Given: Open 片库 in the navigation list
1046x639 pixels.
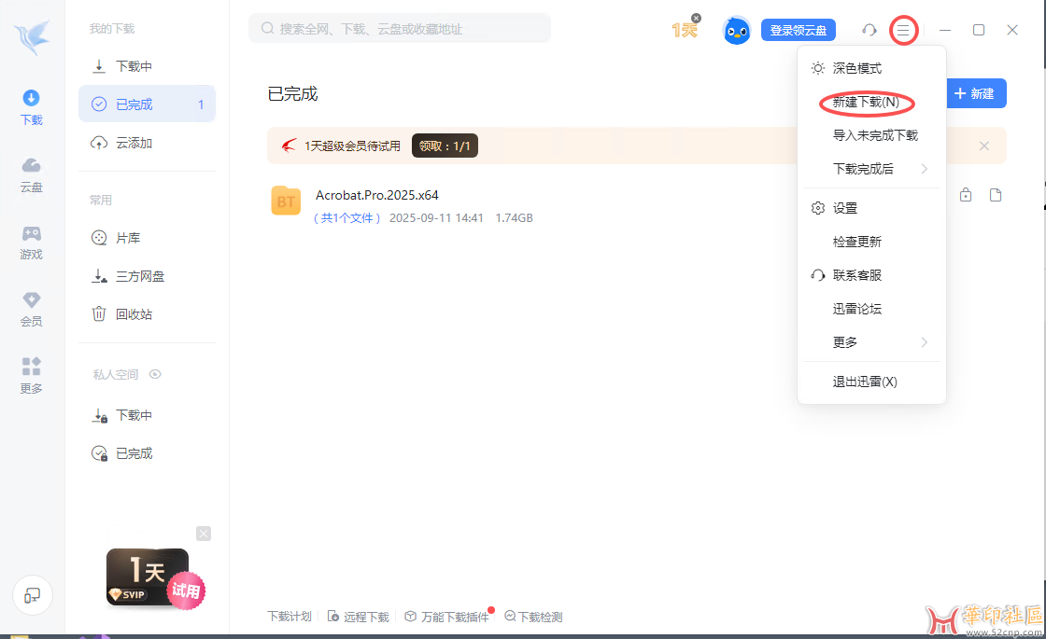Looking at the screenshot, I should pos(147,239).
